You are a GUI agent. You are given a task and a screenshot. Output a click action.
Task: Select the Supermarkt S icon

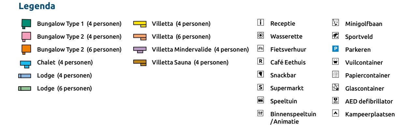pos(260,87)
